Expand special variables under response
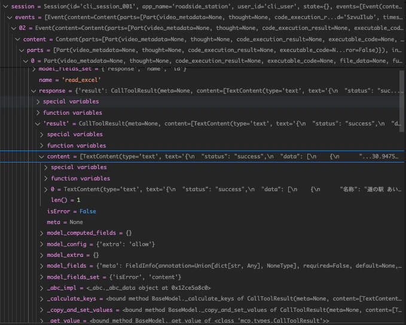406x325 pixels. tap(38, 102)
